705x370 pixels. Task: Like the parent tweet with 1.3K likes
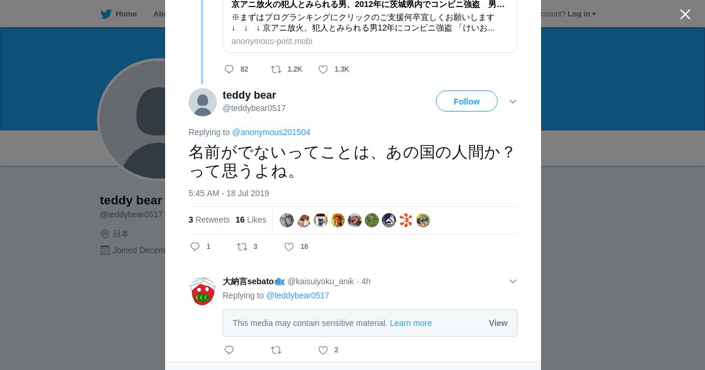pos(323,69)
